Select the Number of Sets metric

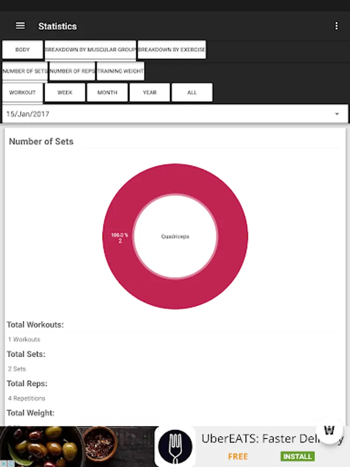(x=25, y=71)
